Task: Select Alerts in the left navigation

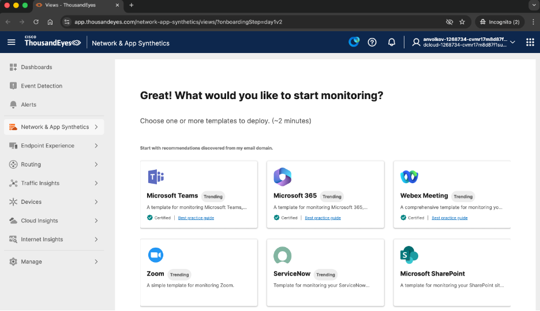Action: [28, 105]
